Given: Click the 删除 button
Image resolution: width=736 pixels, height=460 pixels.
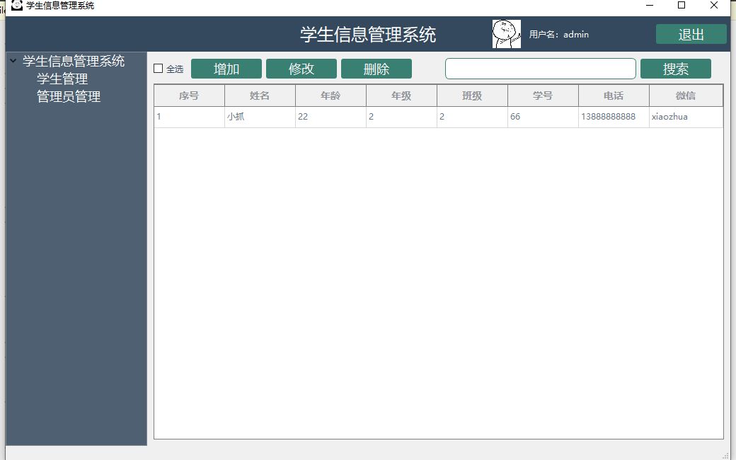Looking at the screenshot, I should pyautogui.click(x=377, y=68).
